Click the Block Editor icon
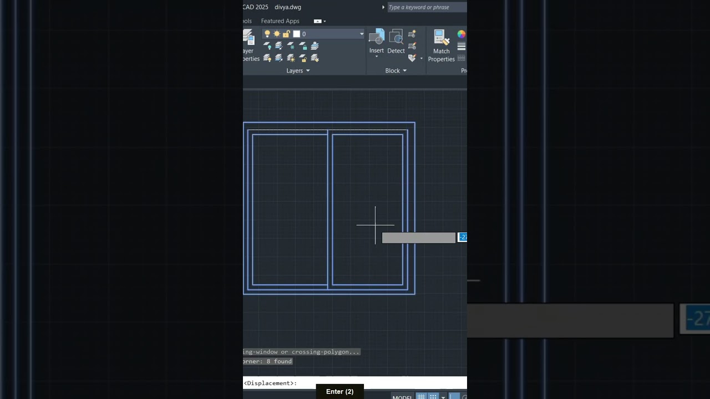Viewport: 710px width, 399px height. click(412, 46)
